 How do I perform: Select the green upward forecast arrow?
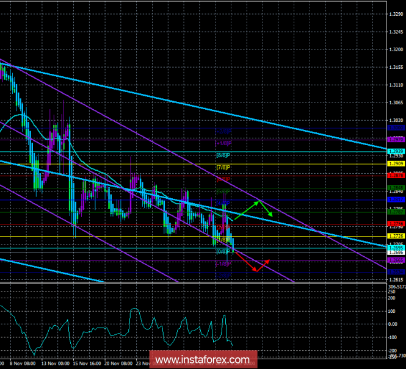(x=247, y=211)
